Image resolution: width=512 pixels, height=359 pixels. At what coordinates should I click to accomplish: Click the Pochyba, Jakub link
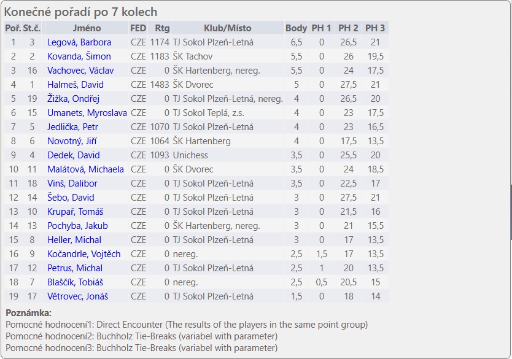tap(77, 226)
